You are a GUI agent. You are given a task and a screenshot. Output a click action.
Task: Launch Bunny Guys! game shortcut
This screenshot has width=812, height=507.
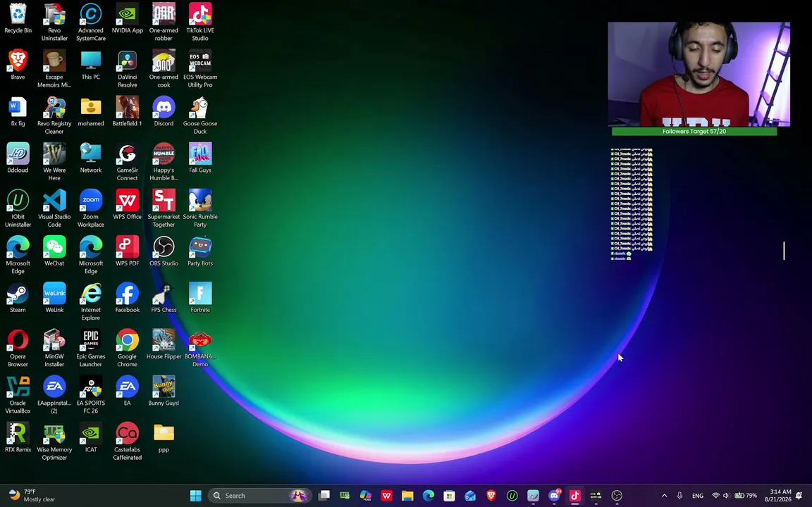point(164,392)
